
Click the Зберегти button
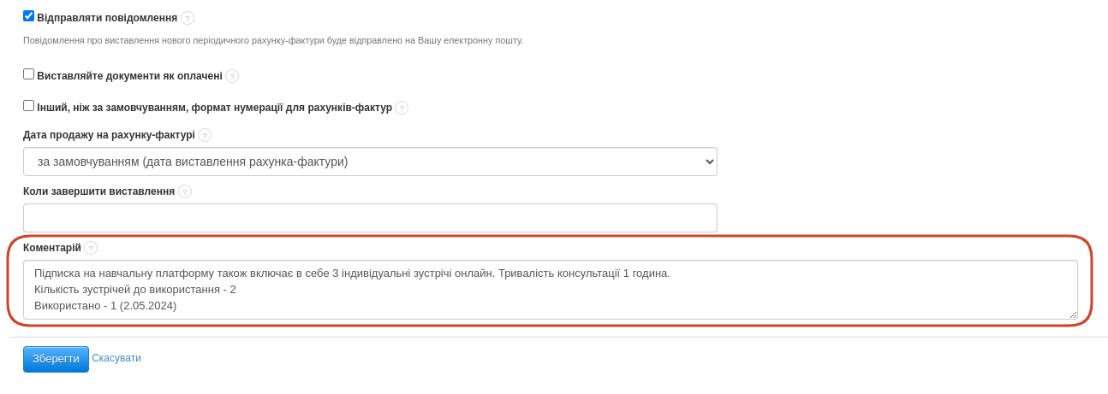pos(56,359)
